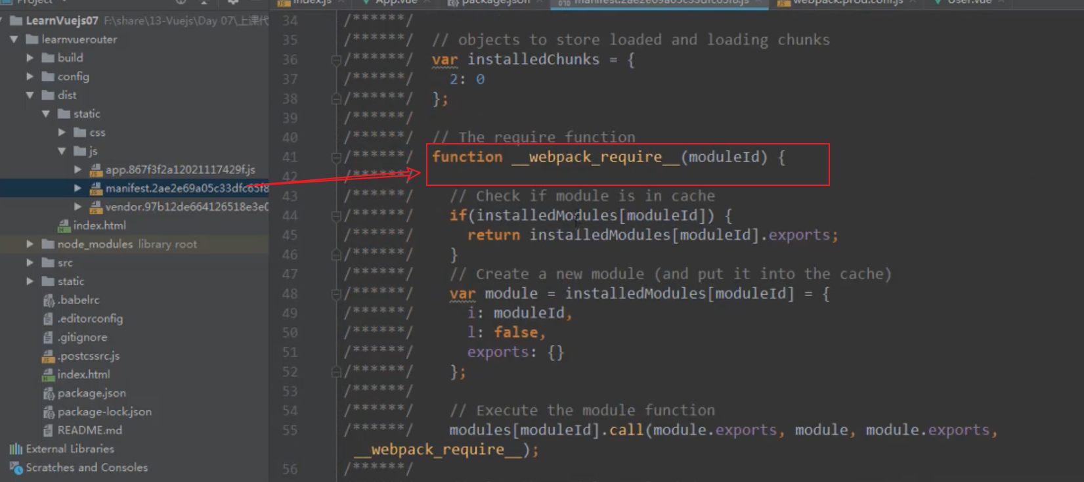Collapse the dist folder arrow
Image resolution: width=1084 pixels, height=482 pixels.
pos(30,95)
